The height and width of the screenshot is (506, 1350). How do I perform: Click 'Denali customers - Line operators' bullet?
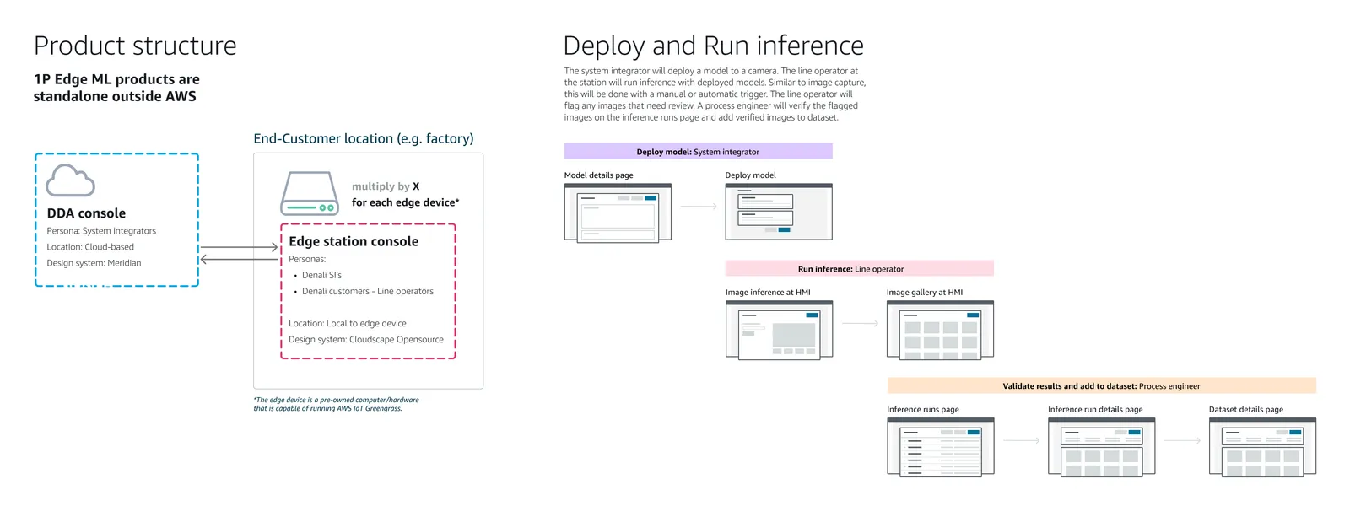(367, 291)
